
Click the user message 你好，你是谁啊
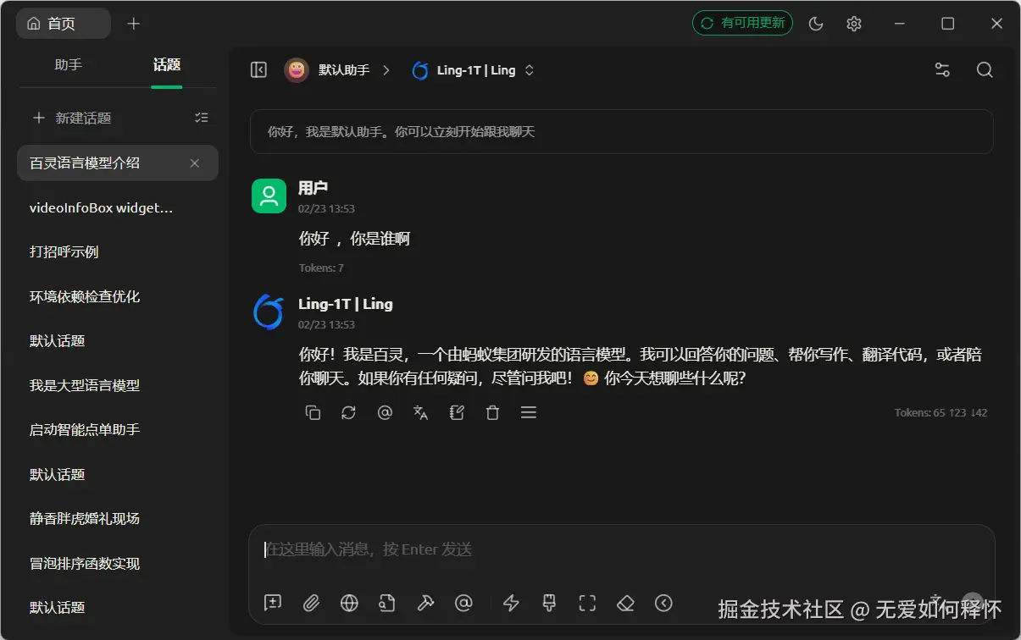coord(354,239)
